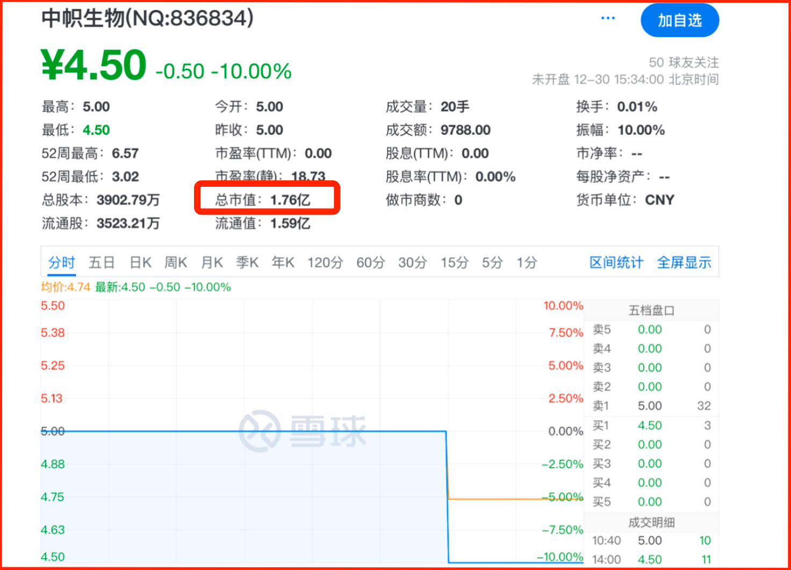791x570 pixels.
Task: Return to the 分时 chart tab
Action: [x=61, y=262]
